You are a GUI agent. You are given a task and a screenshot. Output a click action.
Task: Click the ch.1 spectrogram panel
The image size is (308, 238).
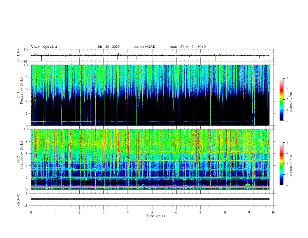[150, 95]
